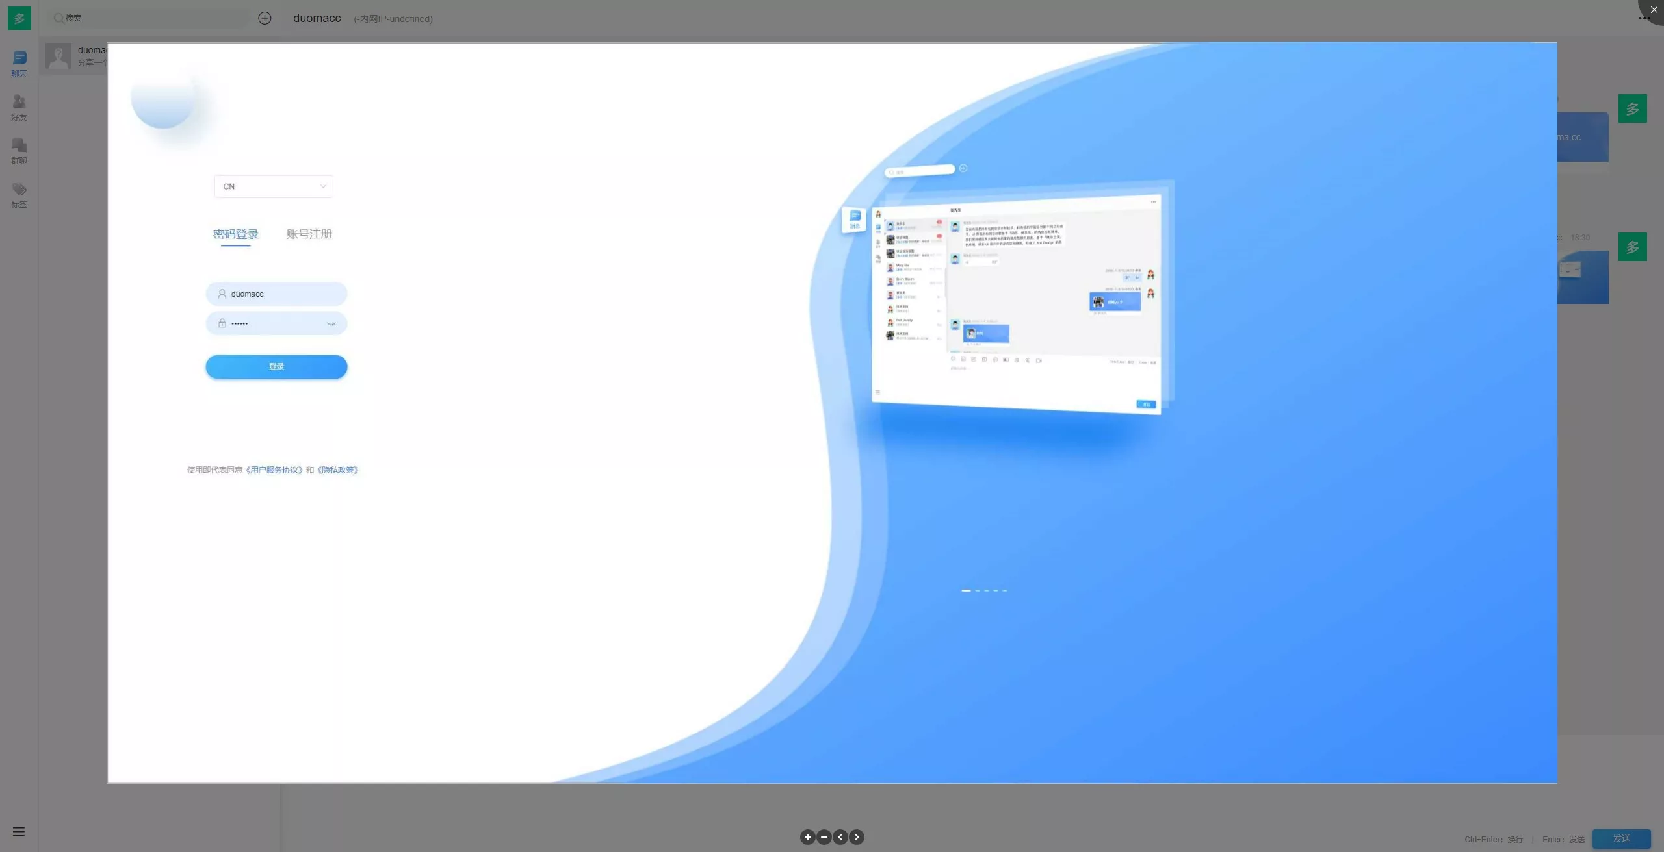Open the 好友 friends sidebar icon
Image resolution: width=1664 pixels, height=852 pixels.
pyautogui.click(x=19, y=108)
